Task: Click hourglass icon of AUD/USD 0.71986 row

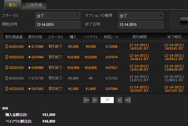Action: tap(7, 46)
